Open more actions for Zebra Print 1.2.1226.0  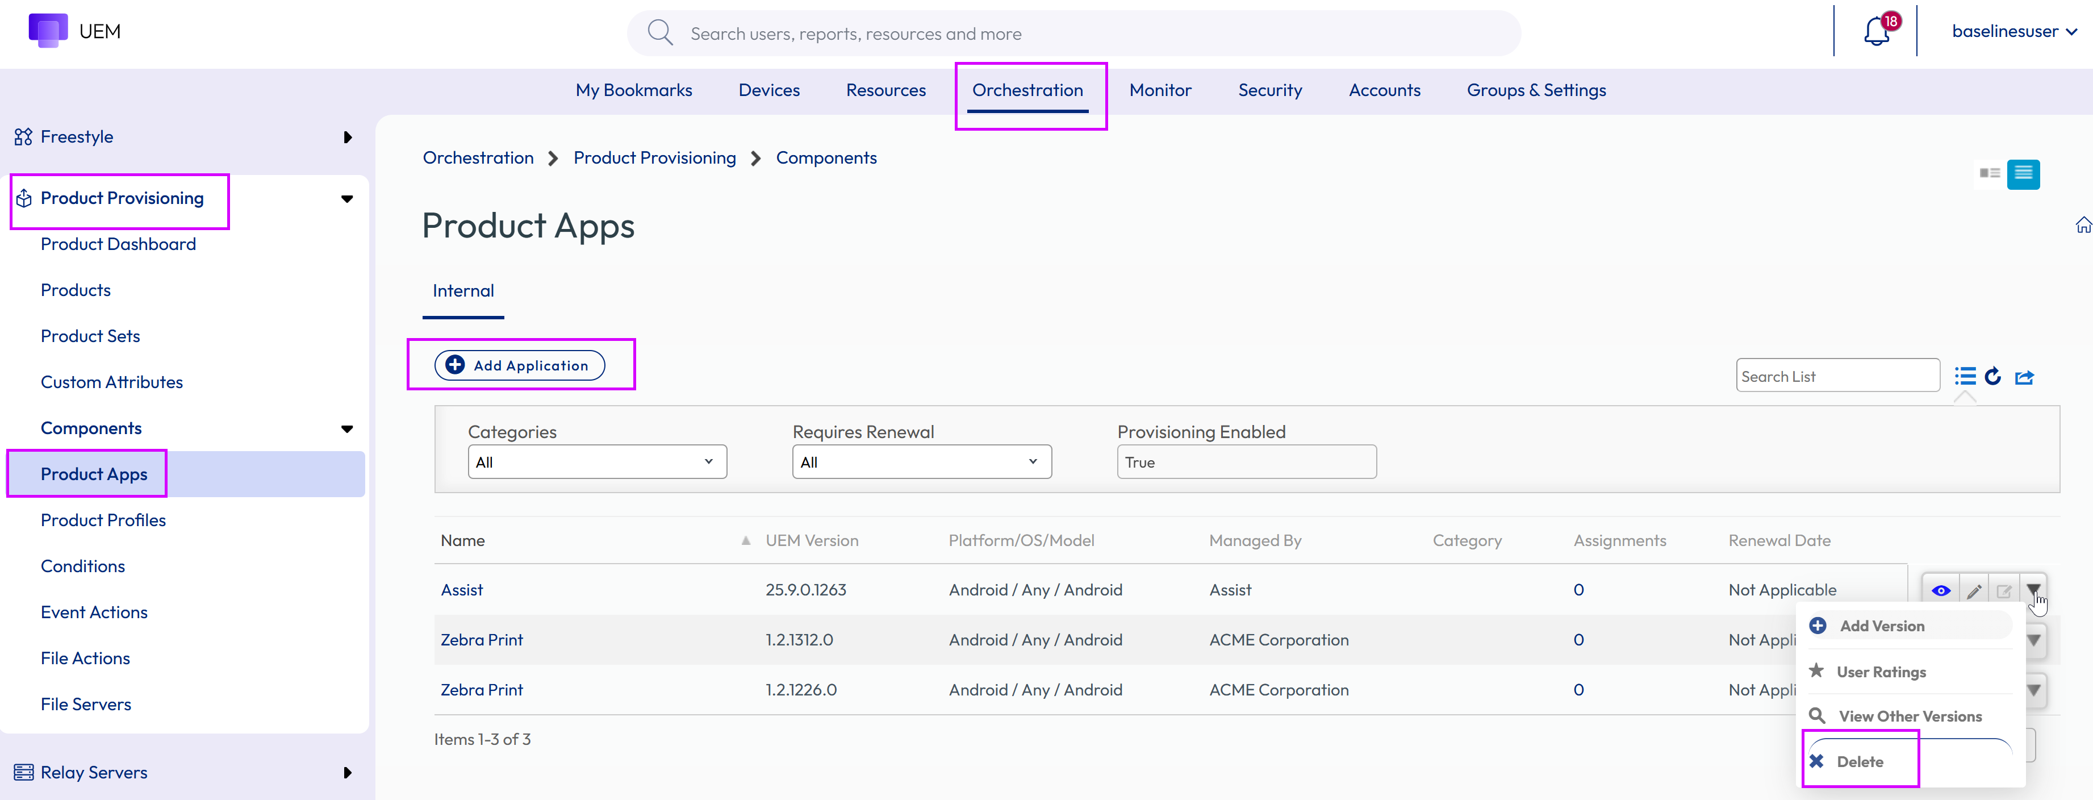tap(2034, 690)
